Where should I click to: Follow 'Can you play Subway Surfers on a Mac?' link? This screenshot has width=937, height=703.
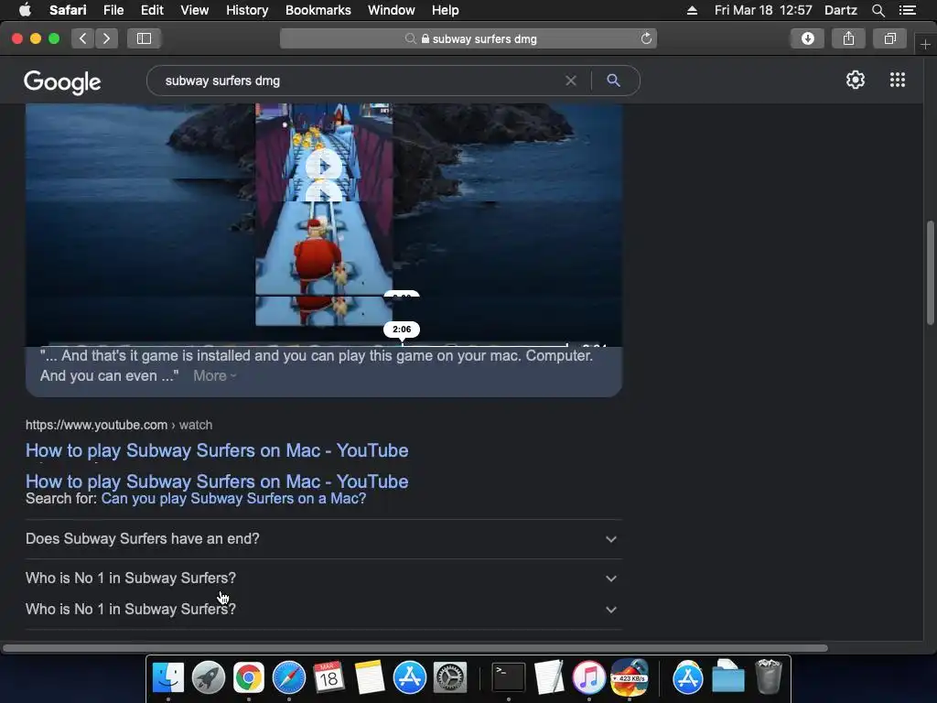click(x=233, y=499)
